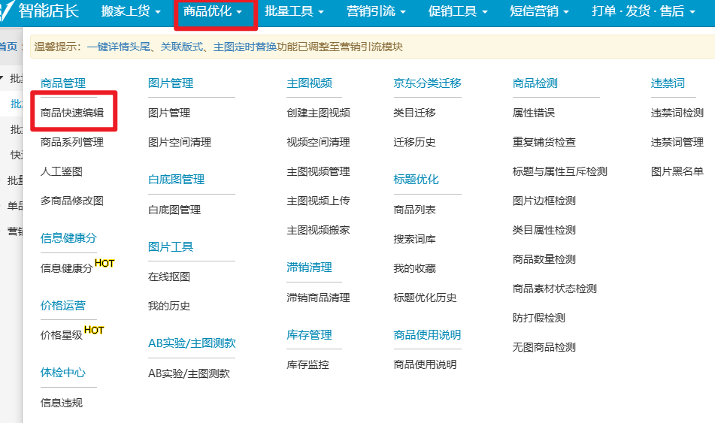Go to 首页 in the breadcrumb
Viewport: 715px width, 423px height.
tap(8, 47)
